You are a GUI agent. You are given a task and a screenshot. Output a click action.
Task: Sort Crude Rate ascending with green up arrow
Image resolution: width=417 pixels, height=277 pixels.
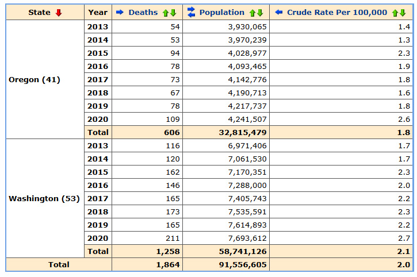pyautogui.click(x=395, y=13)
